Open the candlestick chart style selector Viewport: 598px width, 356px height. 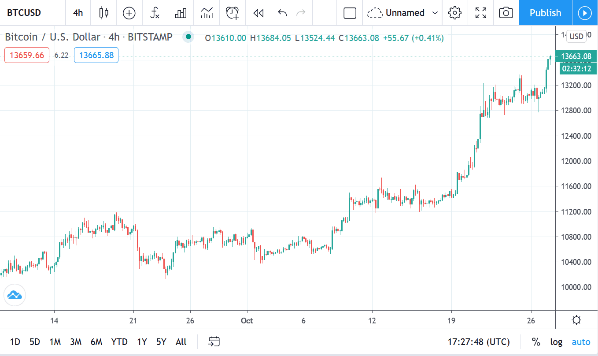(x=103, y=13)
